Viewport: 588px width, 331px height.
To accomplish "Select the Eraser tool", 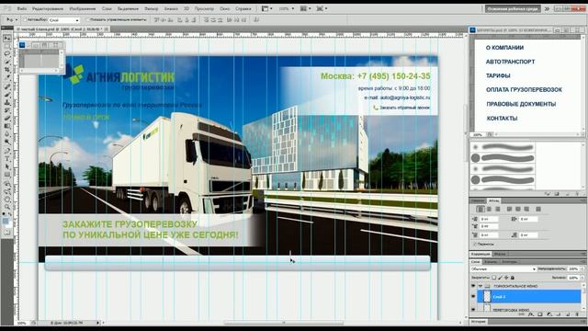I will click(7, 118).
